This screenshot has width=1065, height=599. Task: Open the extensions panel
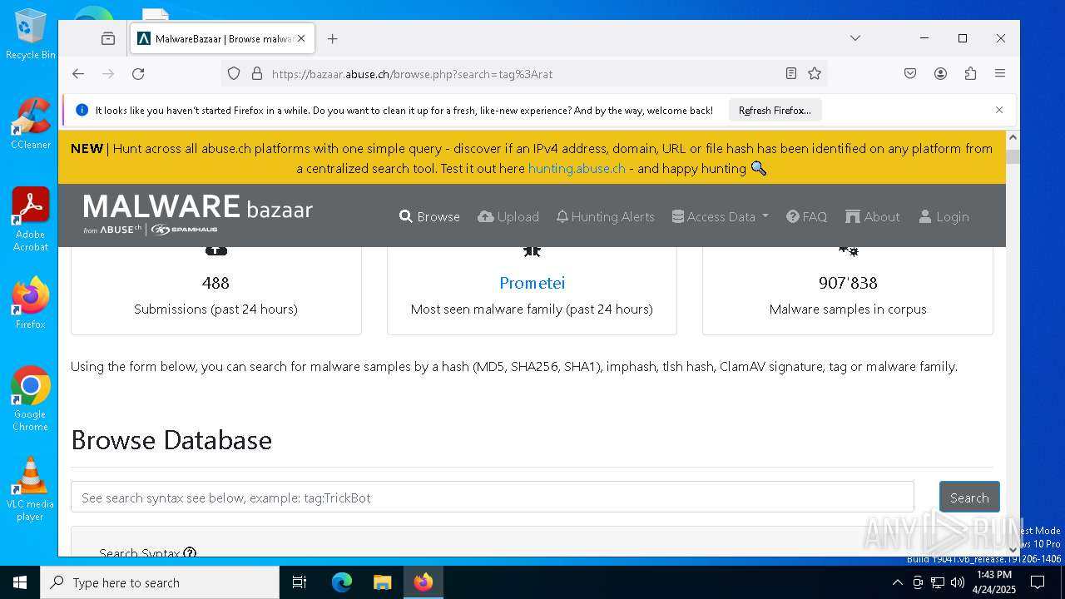(970, 73)
